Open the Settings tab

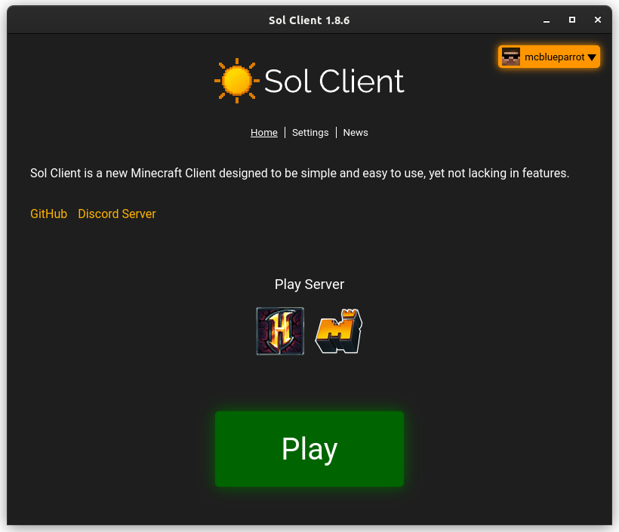pyautogui.click(x=310, y=133)
